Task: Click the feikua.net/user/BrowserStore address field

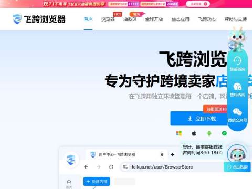Action: point(172,167)
